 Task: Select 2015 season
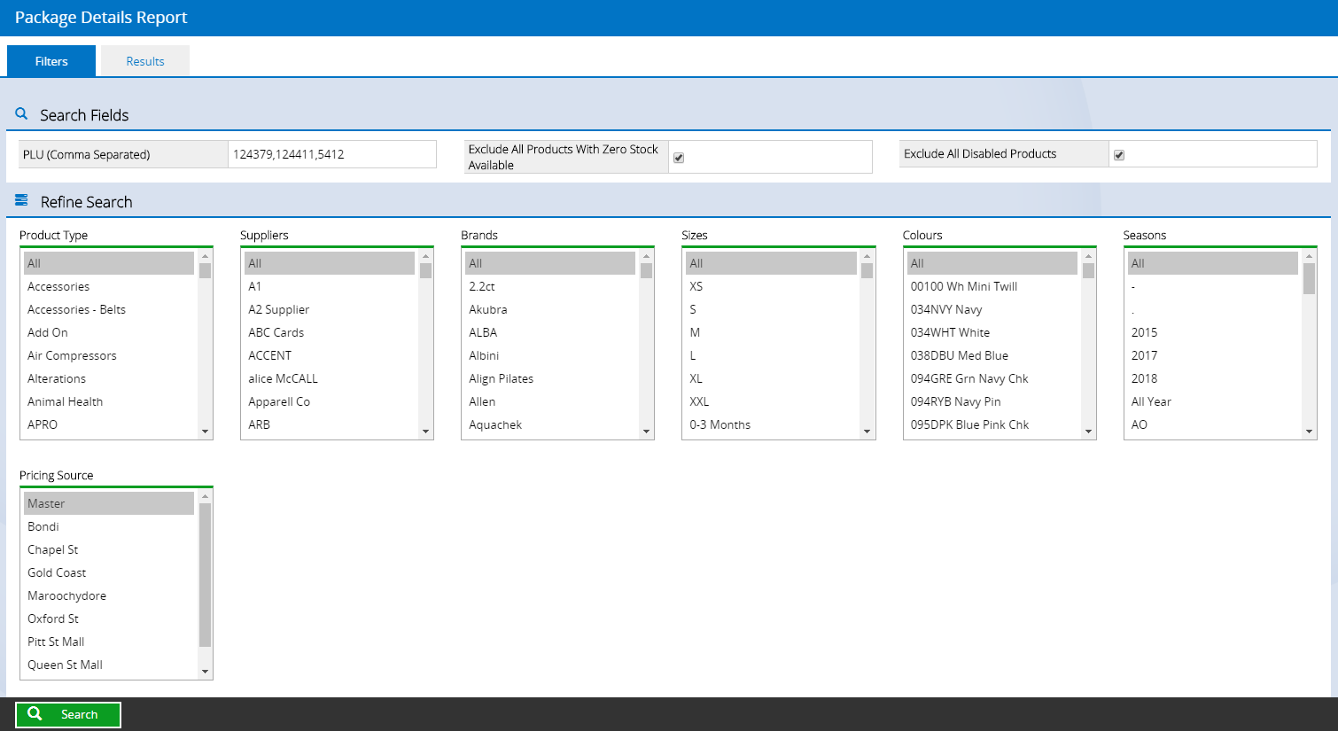(1213, 332)
